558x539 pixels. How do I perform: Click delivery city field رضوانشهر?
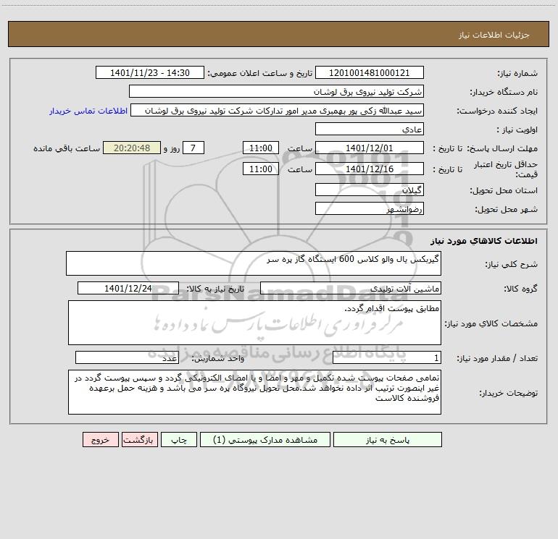[x=370, y=208]
